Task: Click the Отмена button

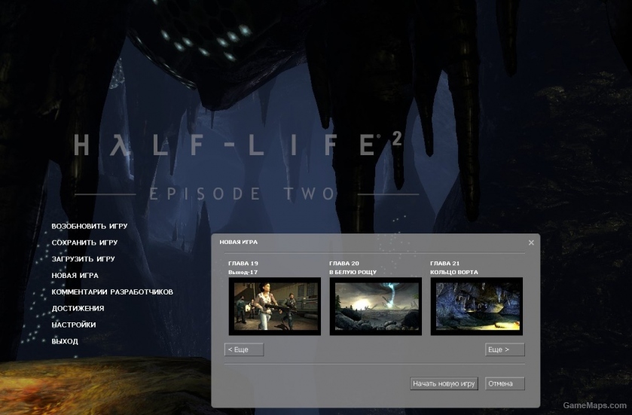Action: pyautogui.click(x=505, y=383)
